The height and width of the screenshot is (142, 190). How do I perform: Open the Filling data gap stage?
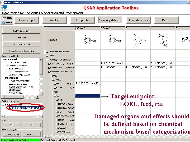click(139, 20)
